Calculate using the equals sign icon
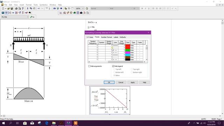The width and height of the screenshot is (224, 126). pos(61,8)
